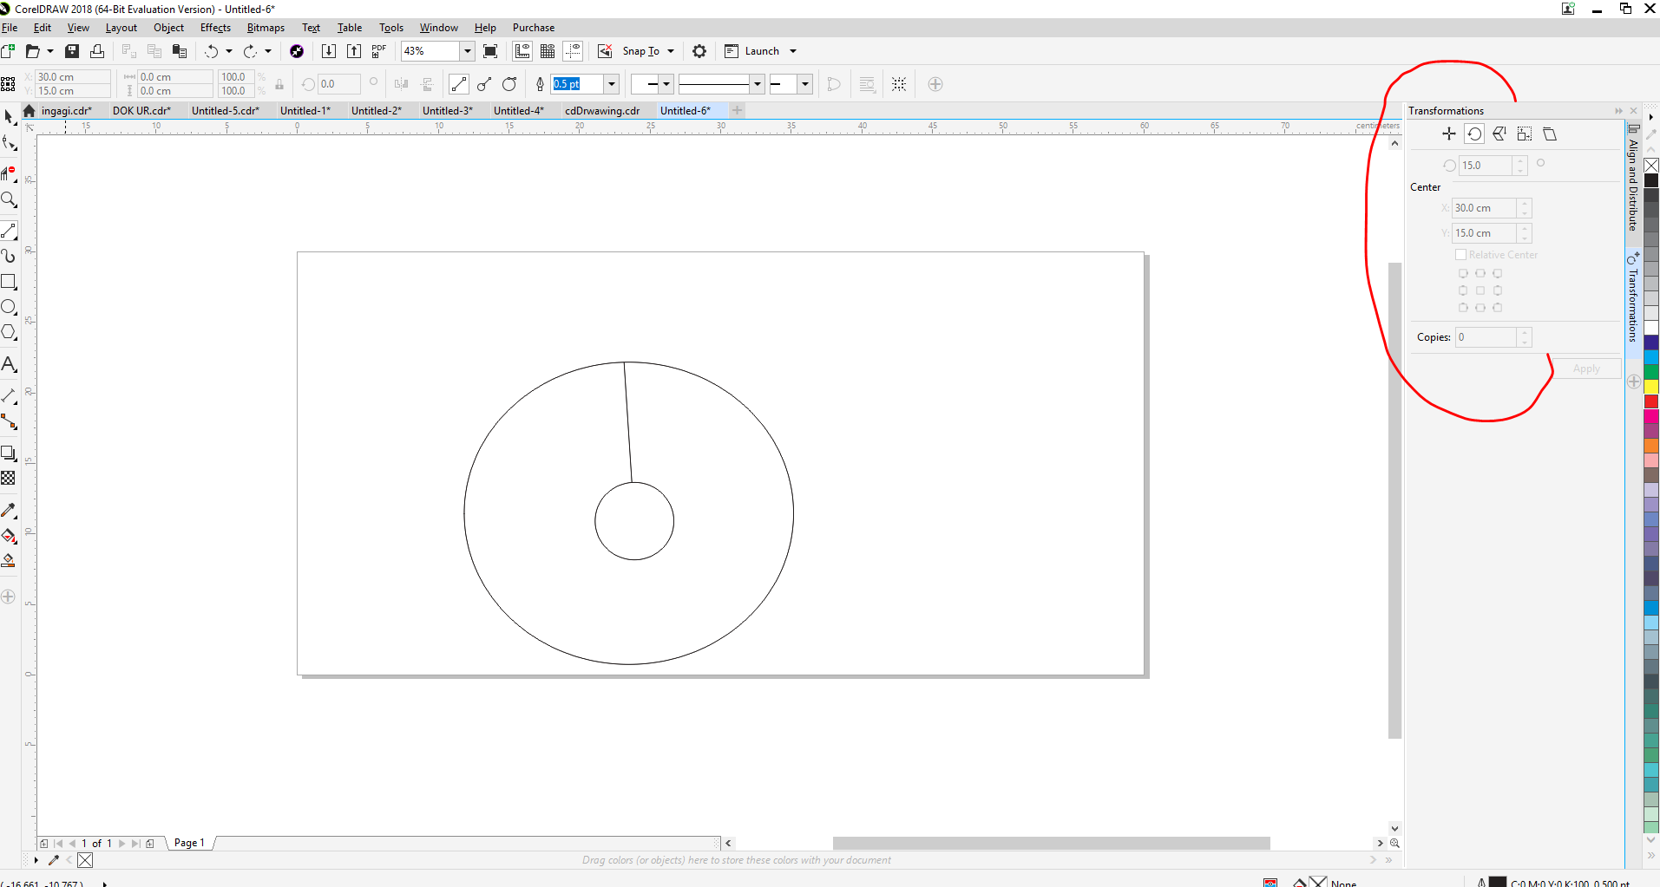Switch to Skew transformation
This screenshot has width=1660, height=887.
coord(1550,134)
